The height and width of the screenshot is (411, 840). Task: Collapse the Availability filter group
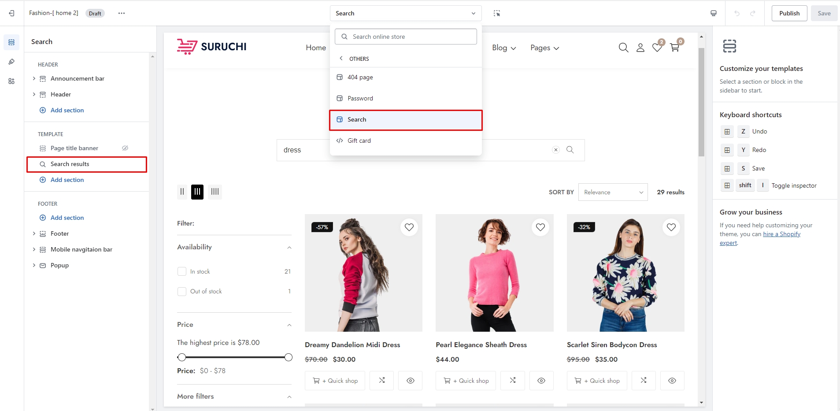click(289, 248)
